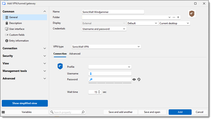Click Show simplified view button
The image size is (212, 120).
(x=25, y=103)
